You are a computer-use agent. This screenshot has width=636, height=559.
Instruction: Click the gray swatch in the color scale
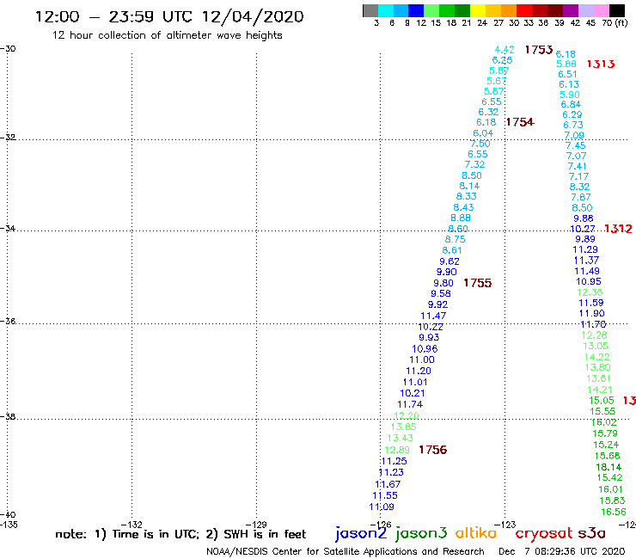tap(370, 10)
